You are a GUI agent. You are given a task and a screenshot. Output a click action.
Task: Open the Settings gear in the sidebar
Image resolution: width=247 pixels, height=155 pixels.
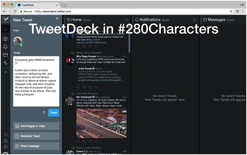[5, 147]
